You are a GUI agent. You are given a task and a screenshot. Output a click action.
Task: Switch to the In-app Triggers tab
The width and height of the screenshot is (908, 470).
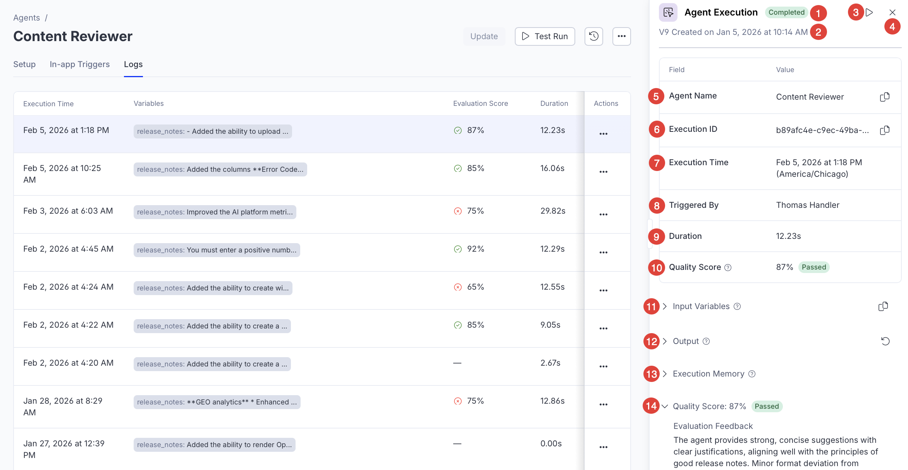79,64
